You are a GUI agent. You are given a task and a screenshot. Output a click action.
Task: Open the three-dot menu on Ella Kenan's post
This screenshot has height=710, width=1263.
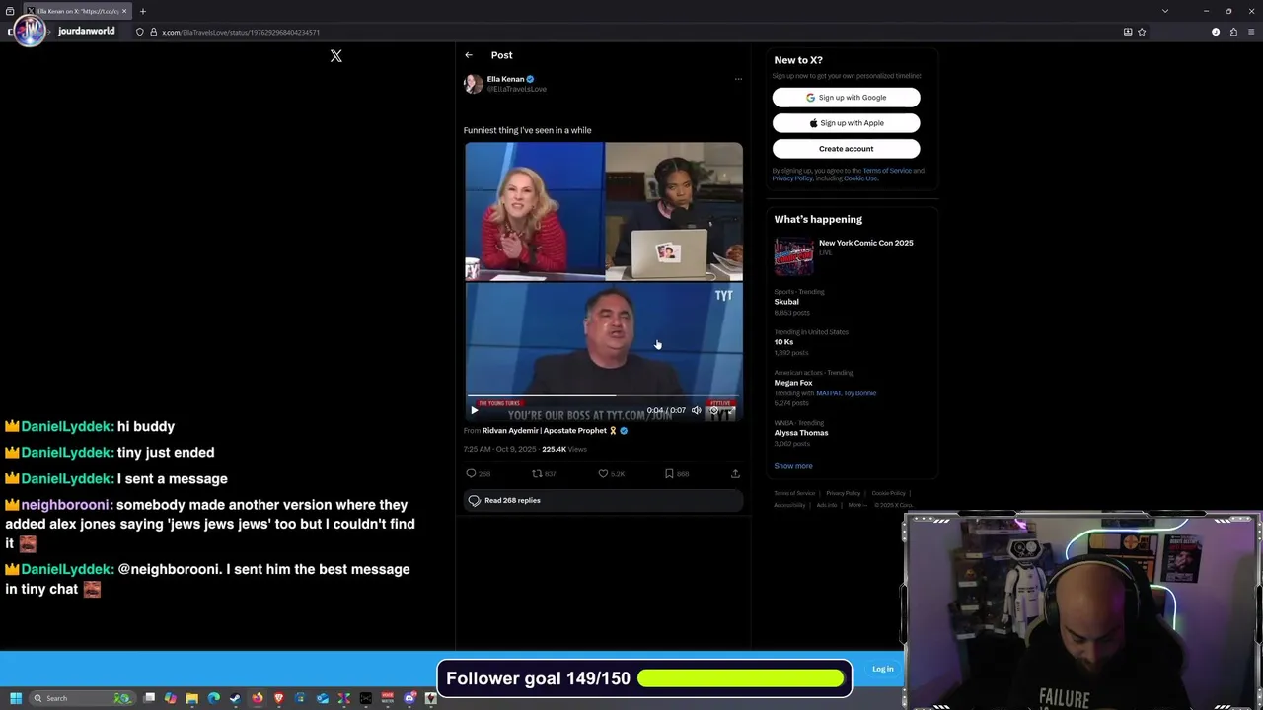(x=738, y=79)
